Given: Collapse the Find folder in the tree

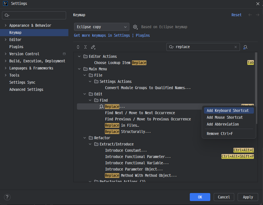Looking at the screenshot, I should [90, 100].
